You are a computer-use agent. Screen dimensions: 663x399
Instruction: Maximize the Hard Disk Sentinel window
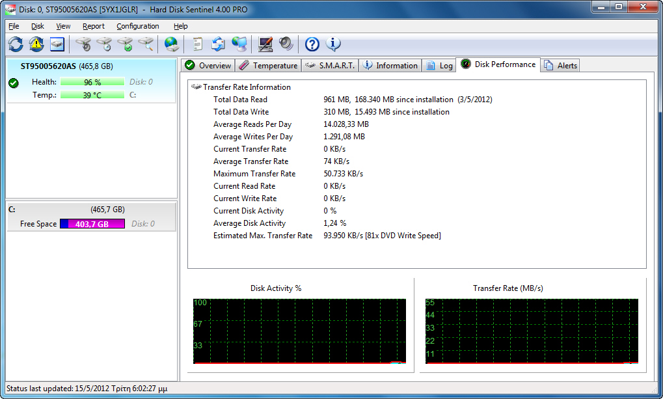pos(618,7)
